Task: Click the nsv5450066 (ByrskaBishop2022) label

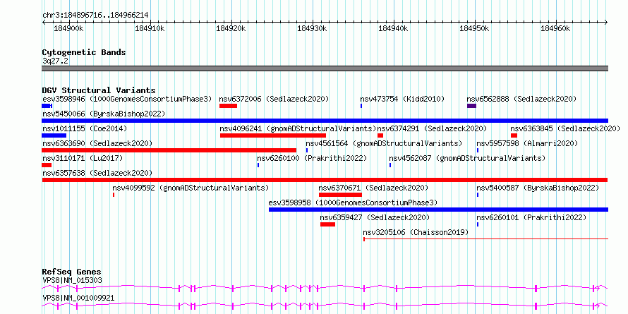Action: 104,114
